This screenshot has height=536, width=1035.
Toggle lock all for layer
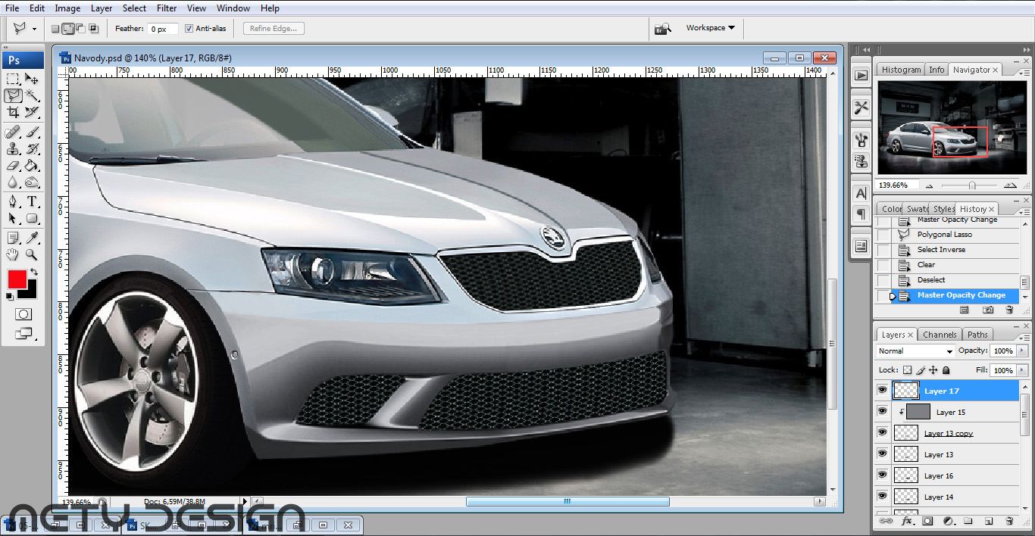[946, 370]
